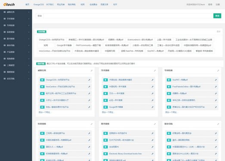Click 知乎 in top navigation
225x161 pixels.
pos(115,5)
